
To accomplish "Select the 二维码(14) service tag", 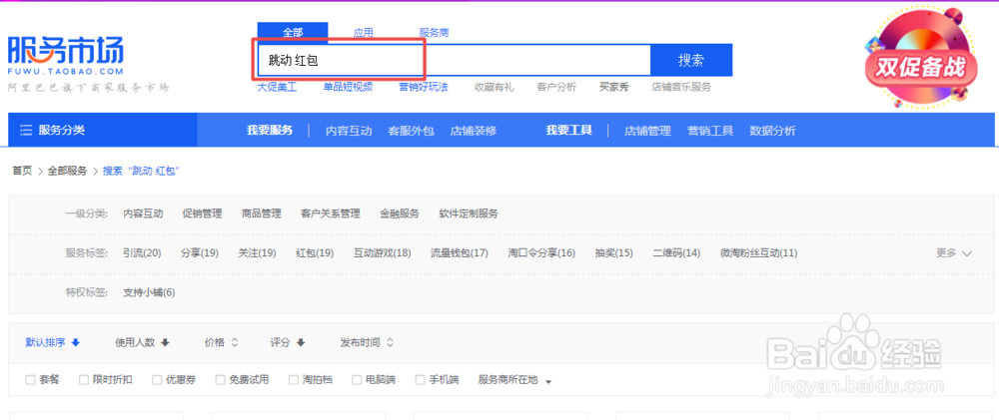I will [676, 253].
